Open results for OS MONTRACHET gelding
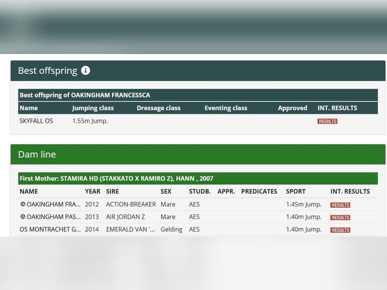Image resolution: width=387 pixels, height=290 pixels. 340,230
